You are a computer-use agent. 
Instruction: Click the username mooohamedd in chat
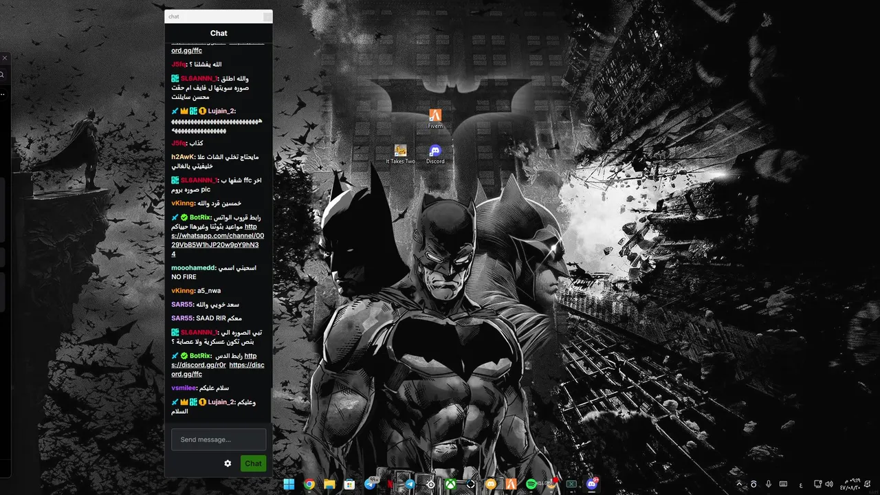tap(194, 268)
